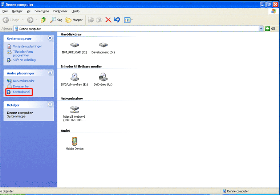
Task: Open the views dropdown button
Action: point(129,20)
